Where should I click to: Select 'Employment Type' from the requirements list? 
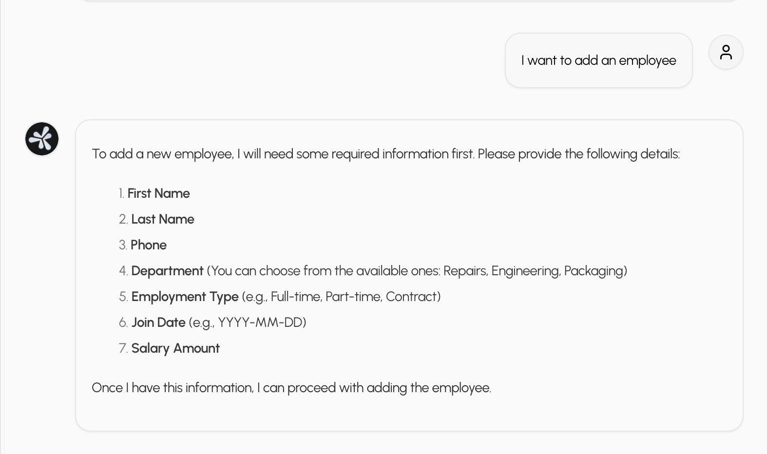click(185, 297)
